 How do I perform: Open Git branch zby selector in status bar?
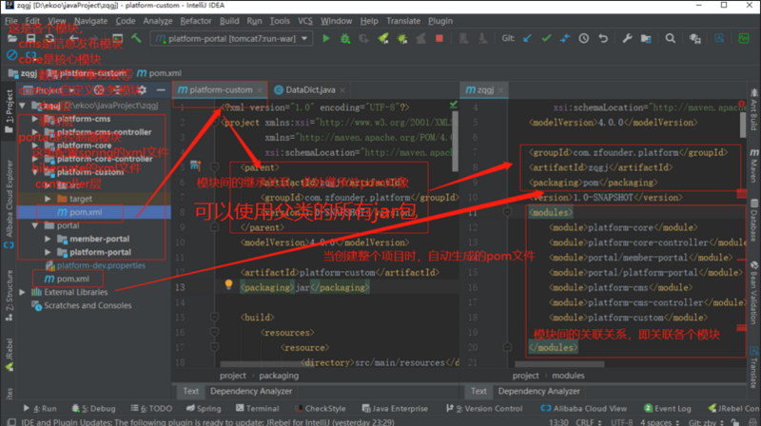pyautogui.click(x=706, y=421)
